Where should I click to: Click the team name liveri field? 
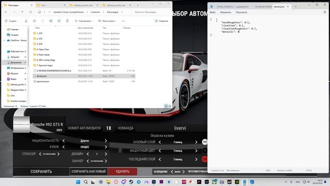(x=180, y=128)
